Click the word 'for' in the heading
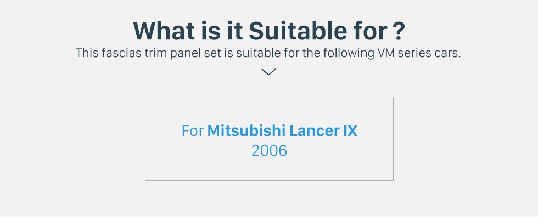The image size is (538, 217). [x=369, y=31]
